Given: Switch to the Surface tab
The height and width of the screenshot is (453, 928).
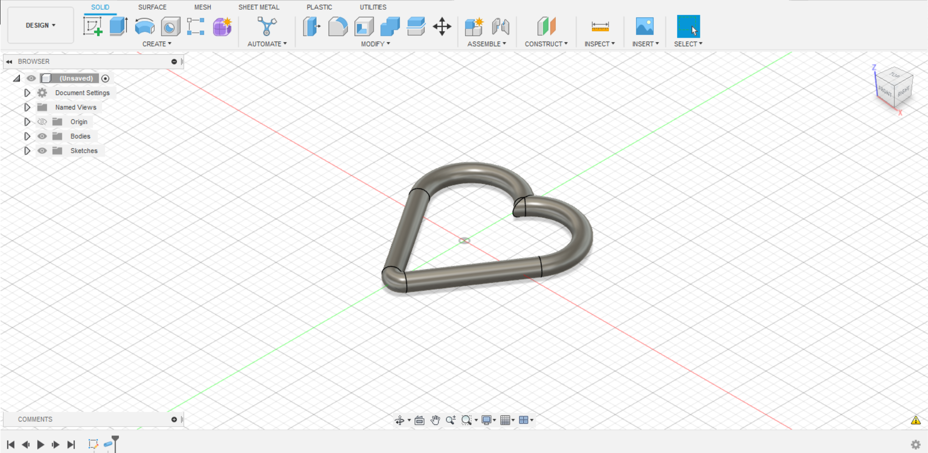Looking at the screenshot, I should point(152,7).
